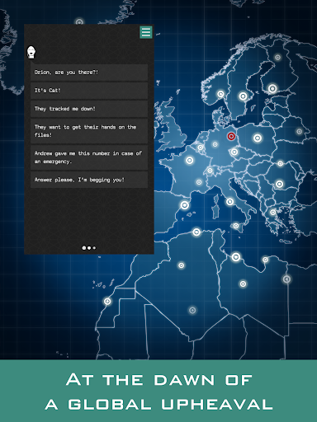The width and height of the screenshot is (317, 422).
Task: Select the map marker in Poland
Action: (258, 138)
